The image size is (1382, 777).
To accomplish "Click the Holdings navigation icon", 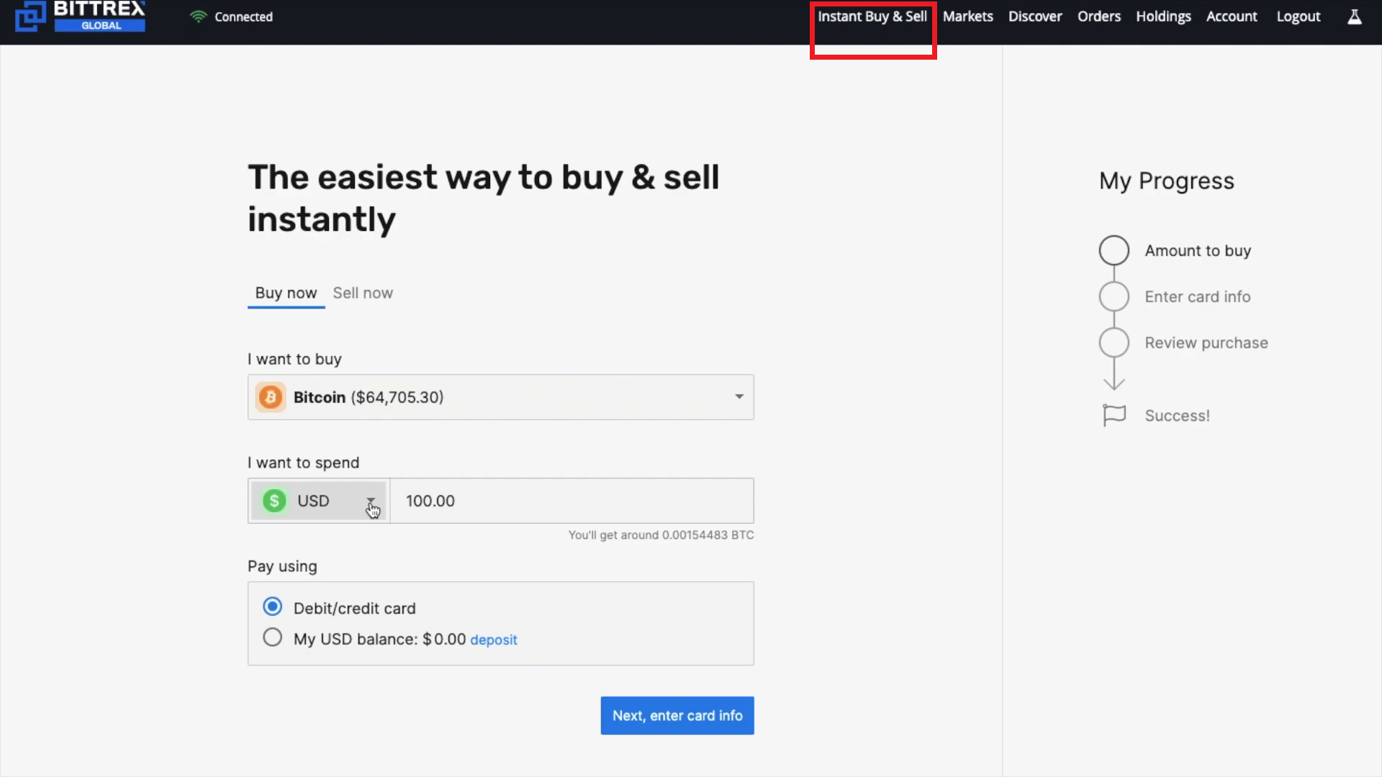I will 1162,16.
